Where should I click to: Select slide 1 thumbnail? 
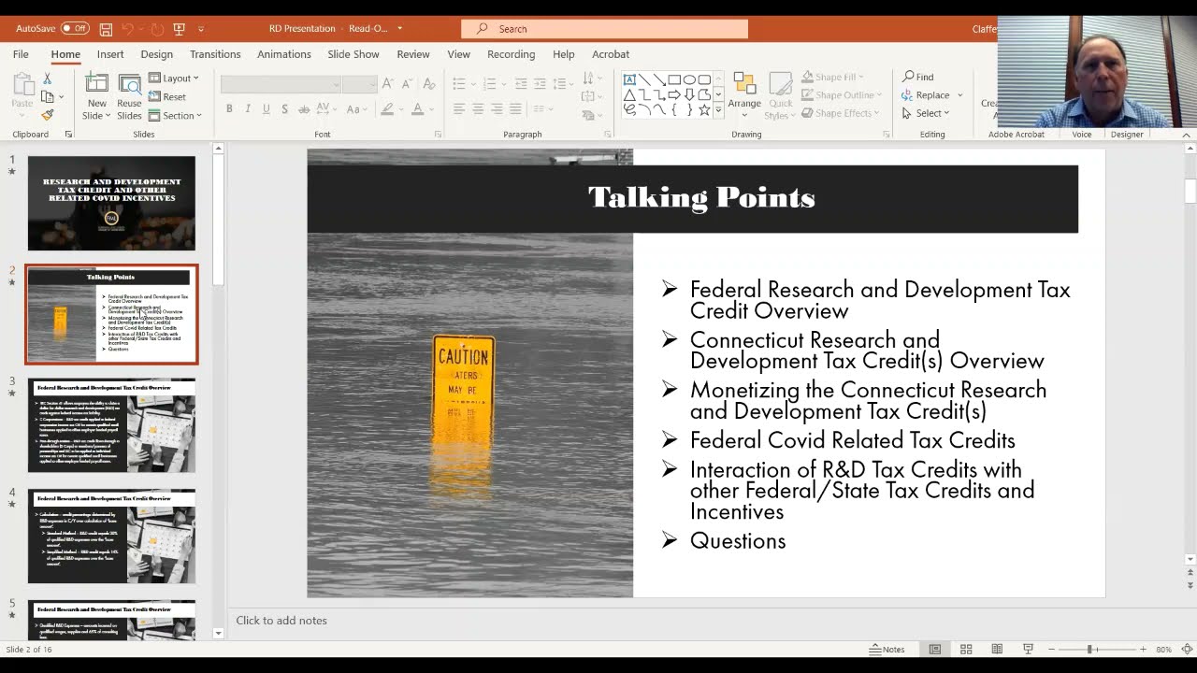tap(111, 203)
